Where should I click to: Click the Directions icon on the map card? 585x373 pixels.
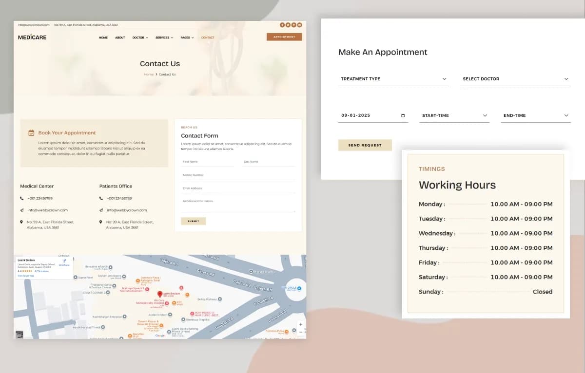[x=64, y=261]
